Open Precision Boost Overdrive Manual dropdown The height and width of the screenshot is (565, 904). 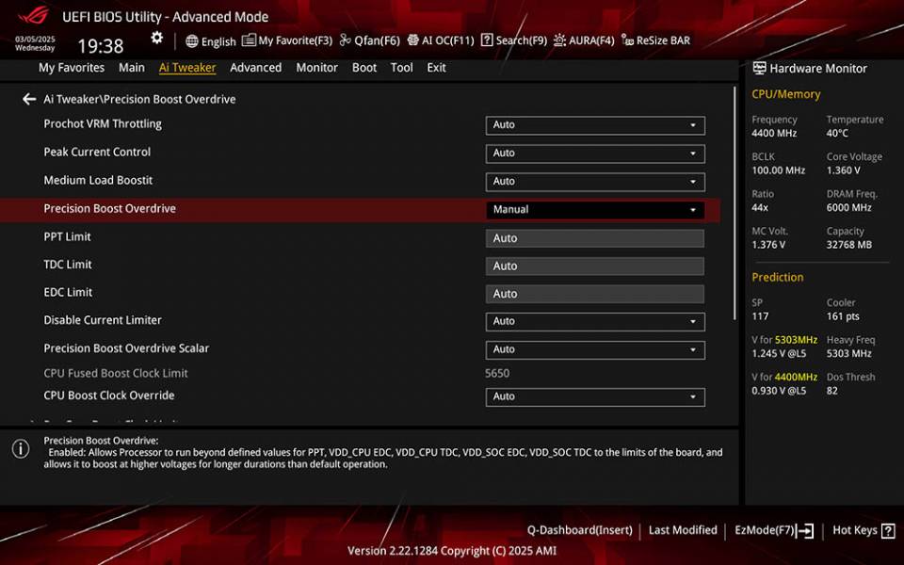click(595, 210)
